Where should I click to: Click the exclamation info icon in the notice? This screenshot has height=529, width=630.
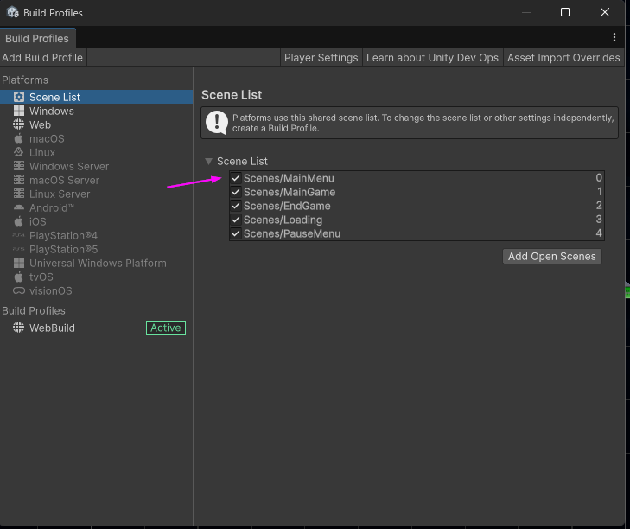click(x=217, y=123)
